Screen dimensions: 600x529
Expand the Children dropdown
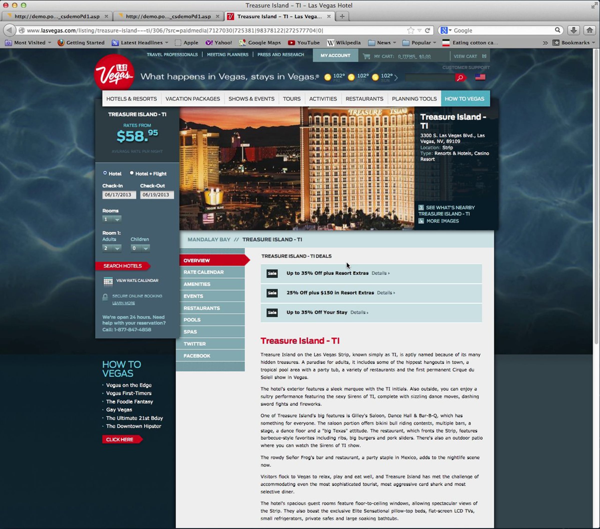pyautogui.click(x=140, y=248)
